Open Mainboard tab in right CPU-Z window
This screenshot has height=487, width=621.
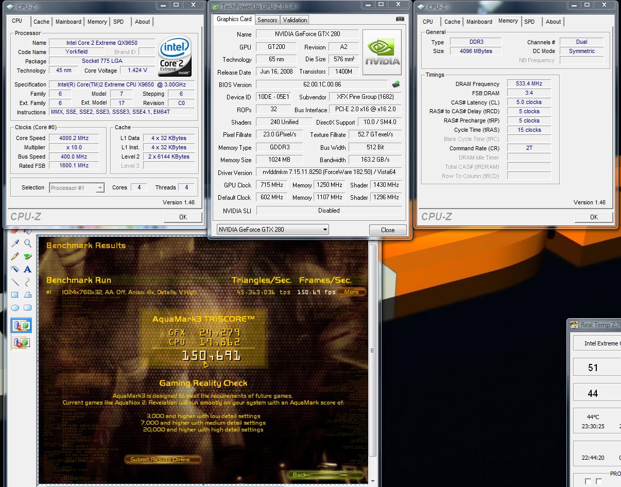(479, 22)
